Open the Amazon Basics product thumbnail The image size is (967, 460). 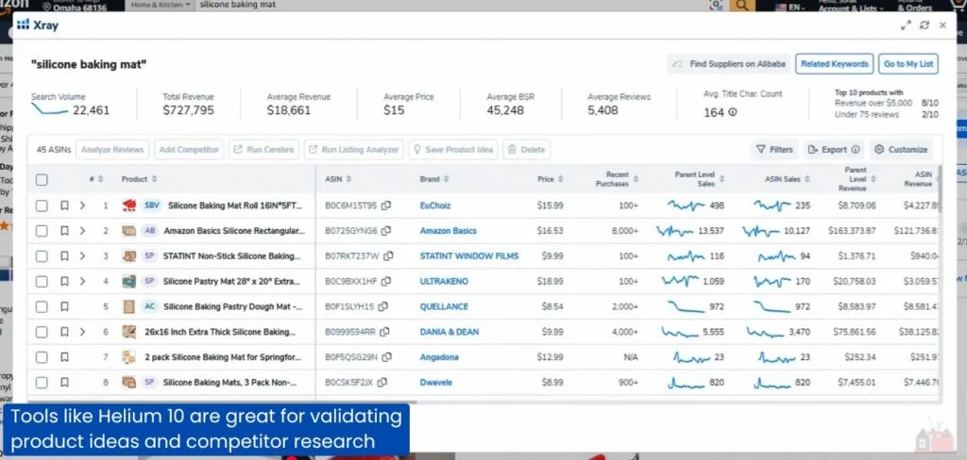pyautogui.click(x=128, y=231)
